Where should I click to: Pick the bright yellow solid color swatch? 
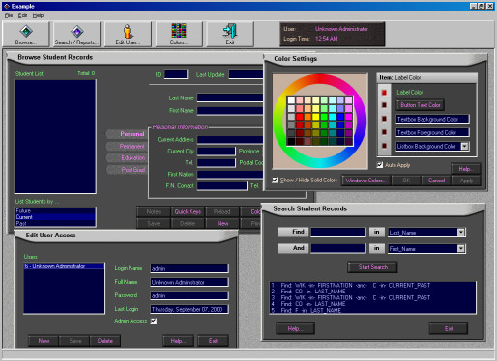click(316, 117)
